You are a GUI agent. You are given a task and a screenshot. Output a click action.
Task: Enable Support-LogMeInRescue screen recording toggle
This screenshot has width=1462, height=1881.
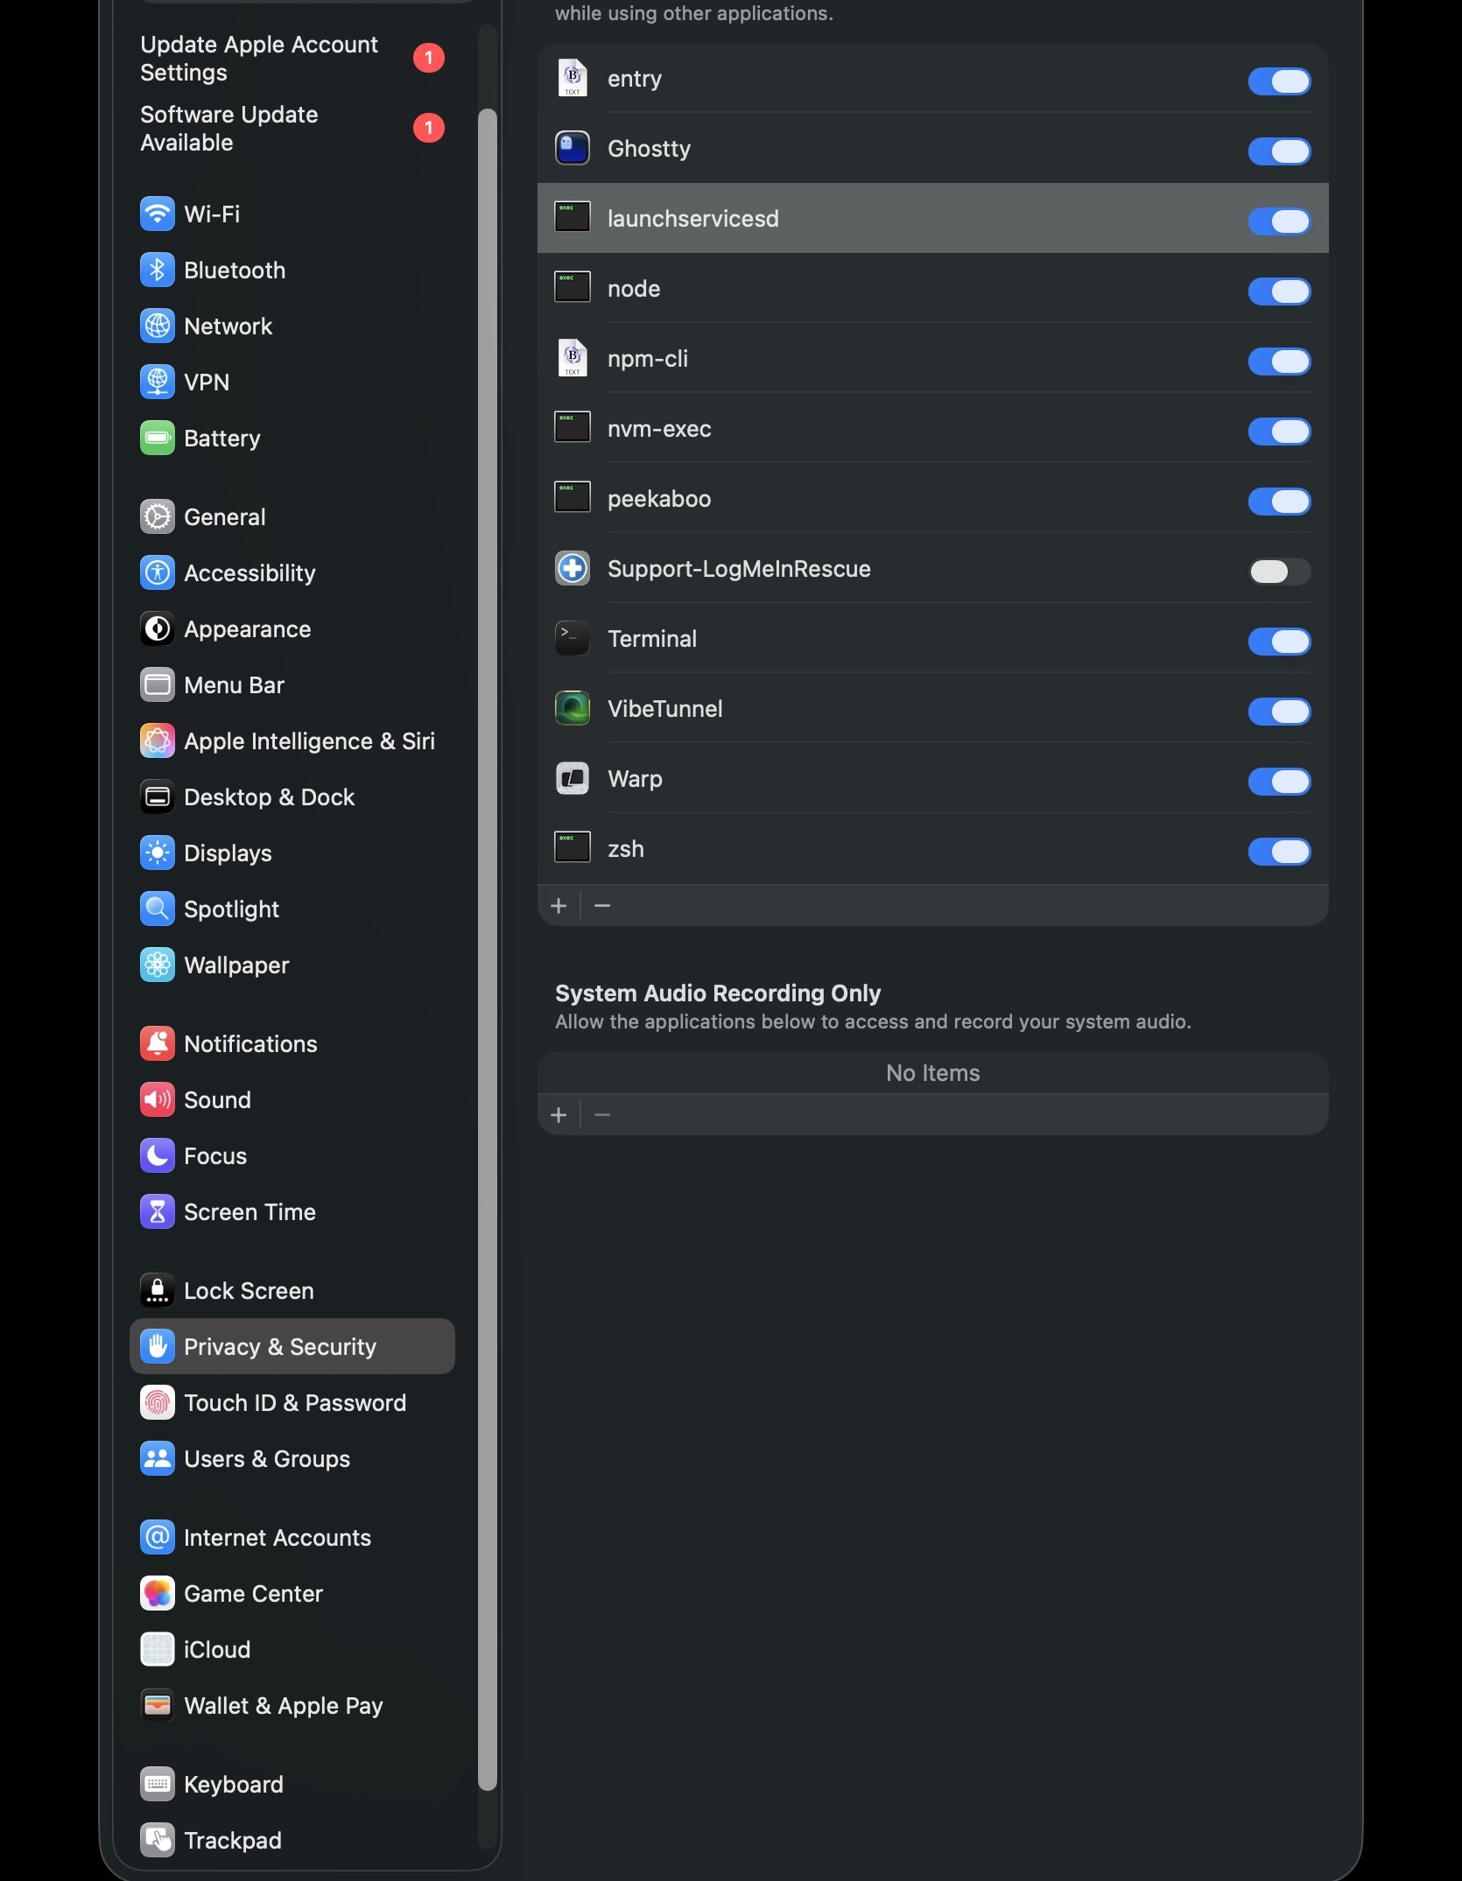tap(1279, 572)
